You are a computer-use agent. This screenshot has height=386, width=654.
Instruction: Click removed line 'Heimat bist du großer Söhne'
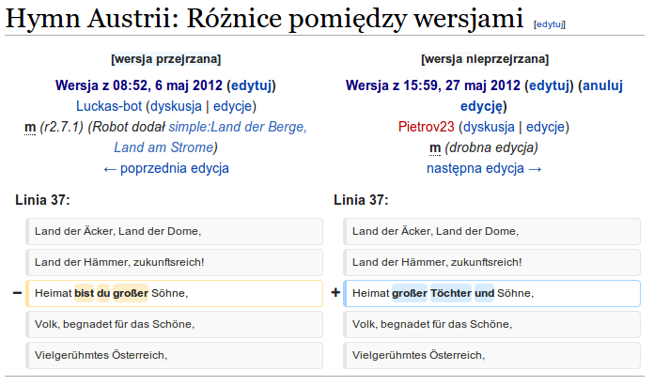(x=174, y=293)
